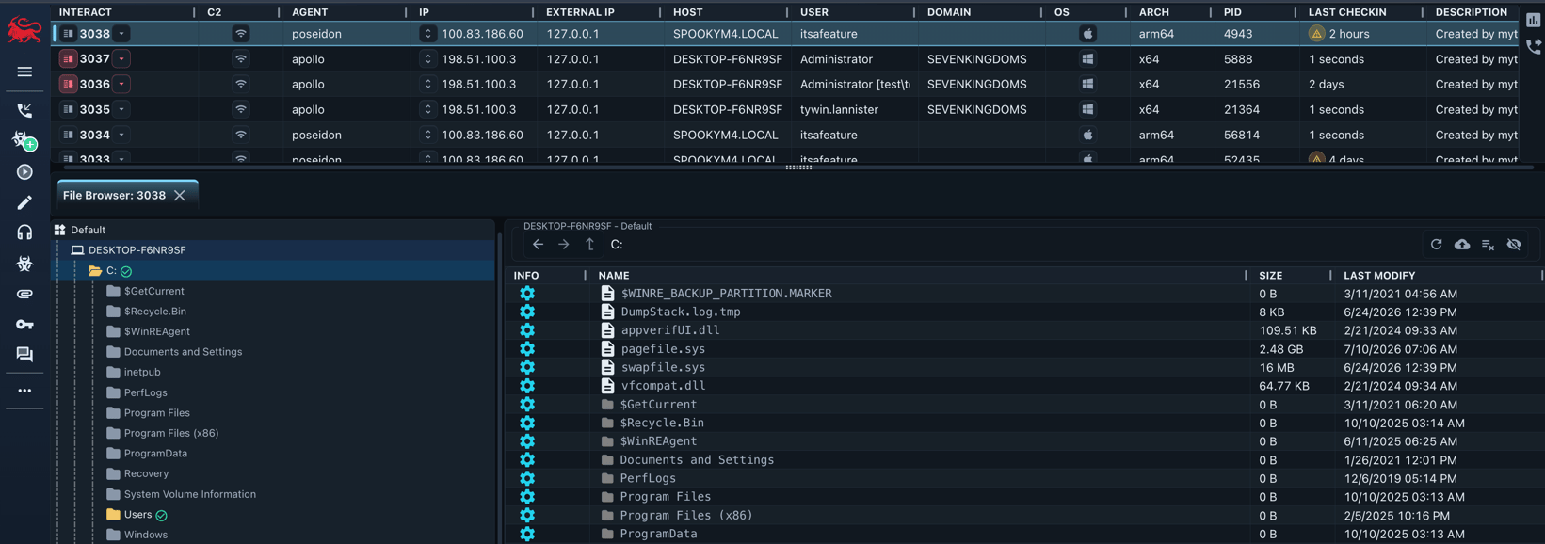This screenshot has height=544, width=1545.
Task: Click gear info icon for appverifUI.dll
Action: pyautogui.click(x=527, y=330)
